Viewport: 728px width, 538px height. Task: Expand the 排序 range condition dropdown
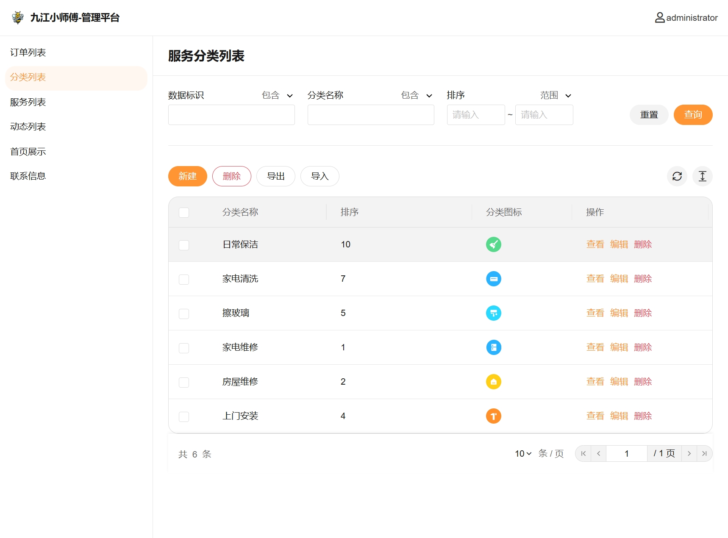click(556, 96)
